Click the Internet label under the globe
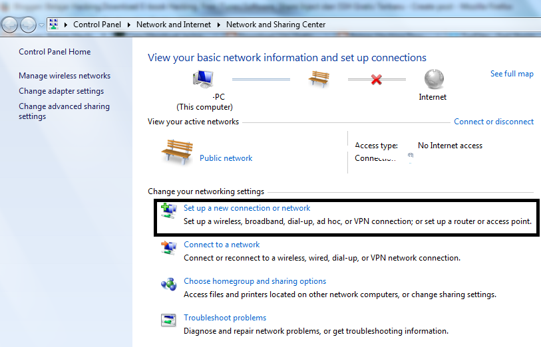 coord(433,97)
